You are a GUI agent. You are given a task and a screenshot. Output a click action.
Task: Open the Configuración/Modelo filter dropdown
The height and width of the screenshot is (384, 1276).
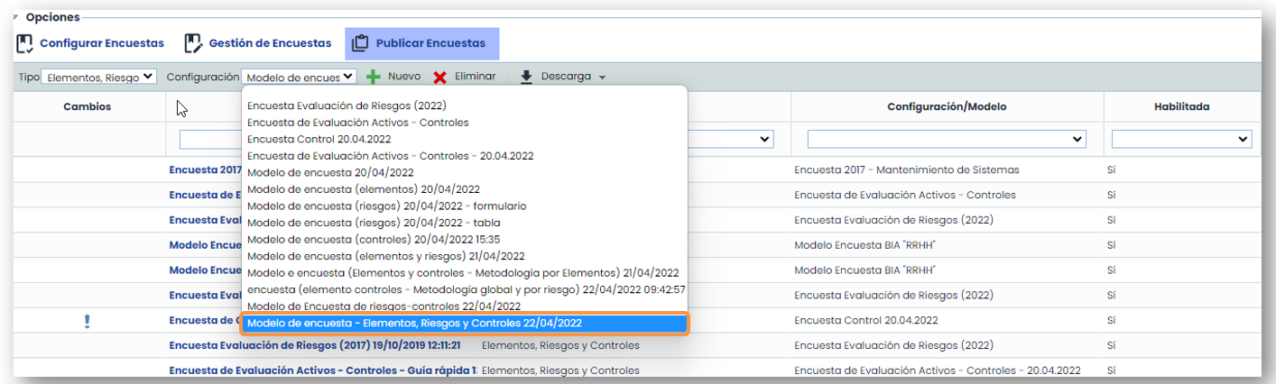pyautogui.click(x=946, y=139)
